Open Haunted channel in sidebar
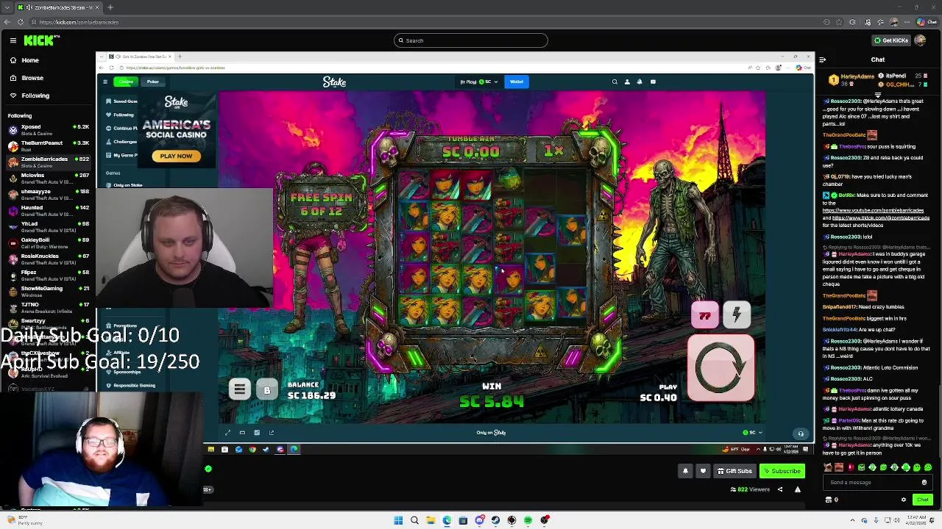942x529 pixels. click(x=48, y=211)
